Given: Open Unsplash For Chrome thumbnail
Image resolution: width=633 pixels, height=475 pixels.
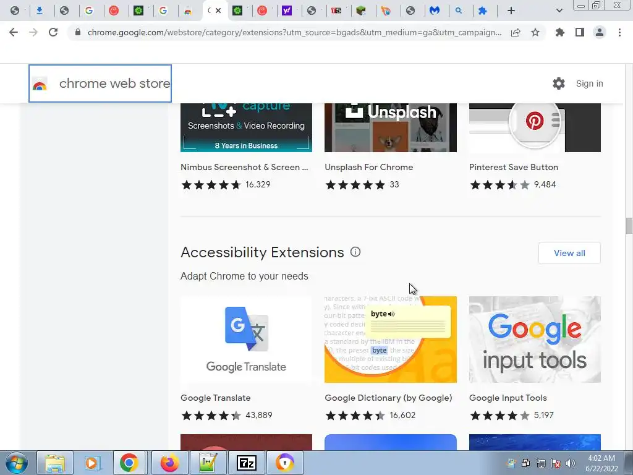Looking at the screenshot, I should point(391,127).
